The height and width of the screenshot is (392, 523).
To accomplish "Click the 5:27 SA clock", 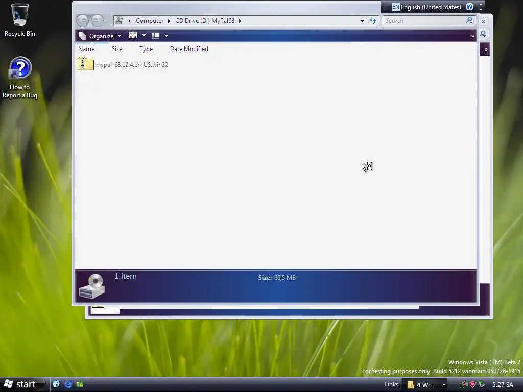I will click(503, 385).
